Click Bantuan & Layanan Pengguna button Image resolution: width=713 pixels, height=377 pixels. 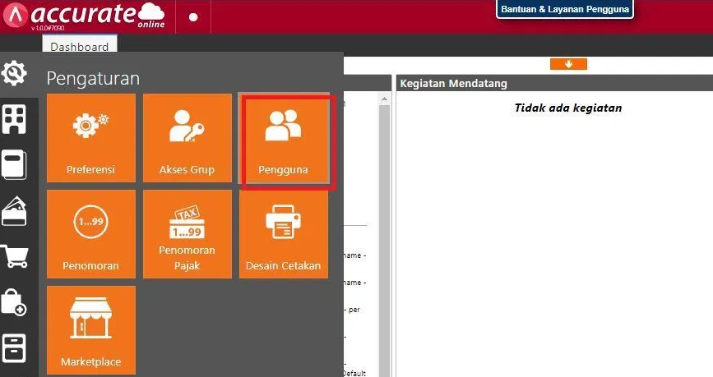564,10
